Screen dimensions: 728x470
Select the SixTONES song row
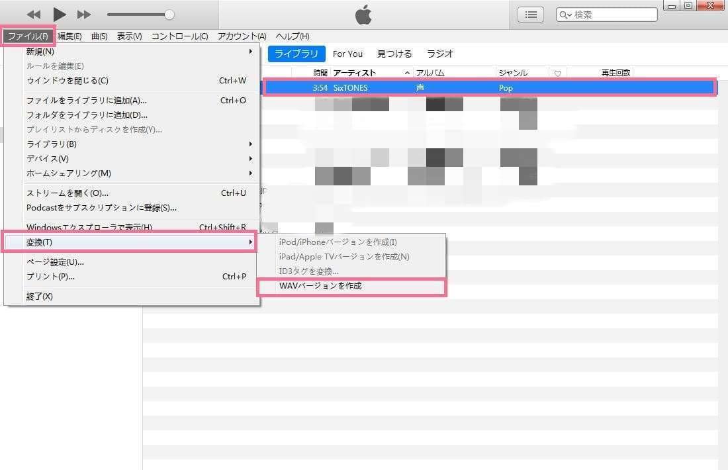490,87
